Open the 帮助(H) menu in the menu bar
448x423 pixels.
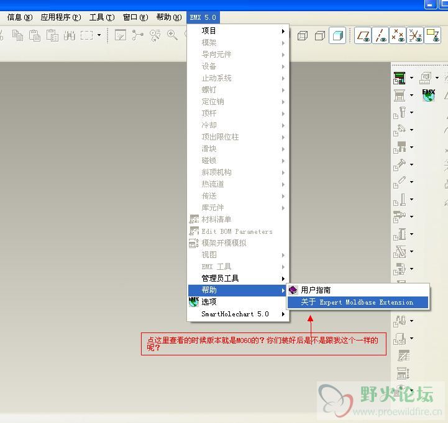[x=168, y=17]
